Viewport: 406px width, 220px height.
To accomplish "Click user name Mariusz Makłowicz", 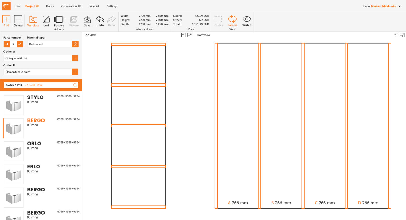I will (384, 6).
